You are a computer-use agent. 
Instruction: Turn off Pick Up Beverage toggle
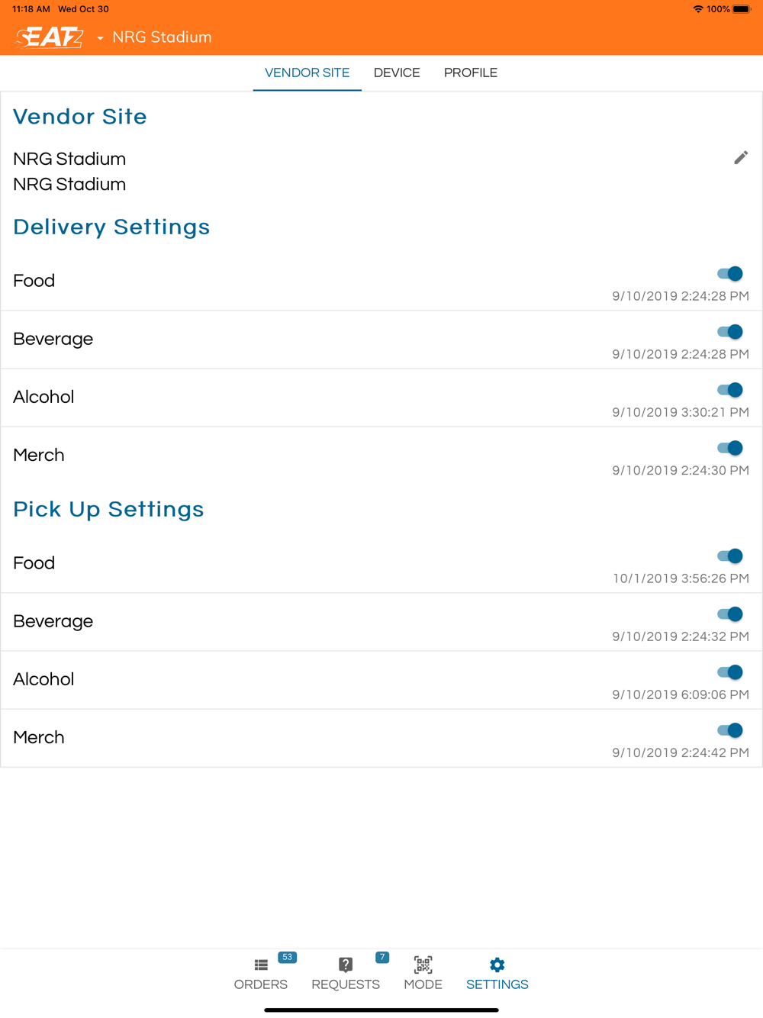[730, 614]
